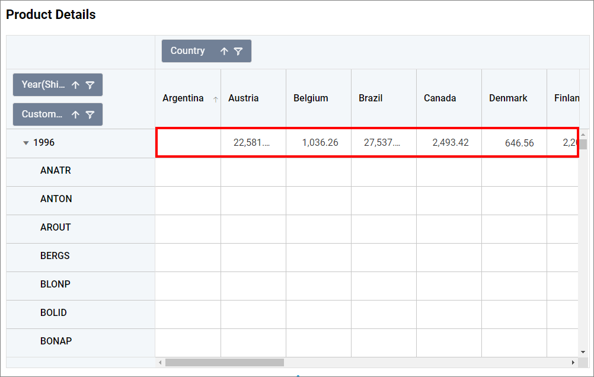594x377 pixels.
Task: Click the Year(Shi... row field button
Action: 43,85
